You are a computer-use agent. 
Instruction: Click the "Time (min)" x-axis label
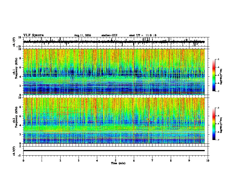pos(118,163)
